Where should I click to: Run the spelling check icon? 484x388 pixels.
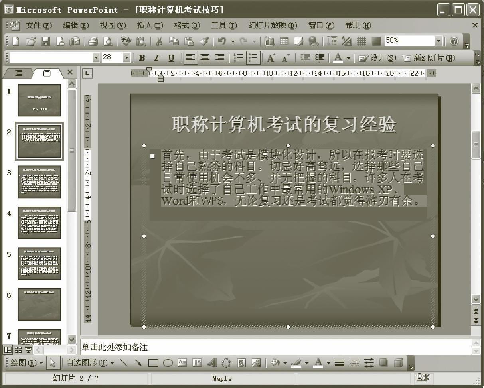point(126,41)
